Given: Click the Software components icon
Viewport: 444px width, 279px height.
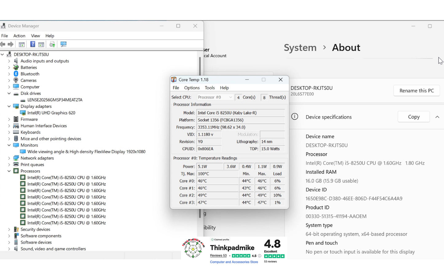Looking at the screenshot, I should (x=16, y=236).
